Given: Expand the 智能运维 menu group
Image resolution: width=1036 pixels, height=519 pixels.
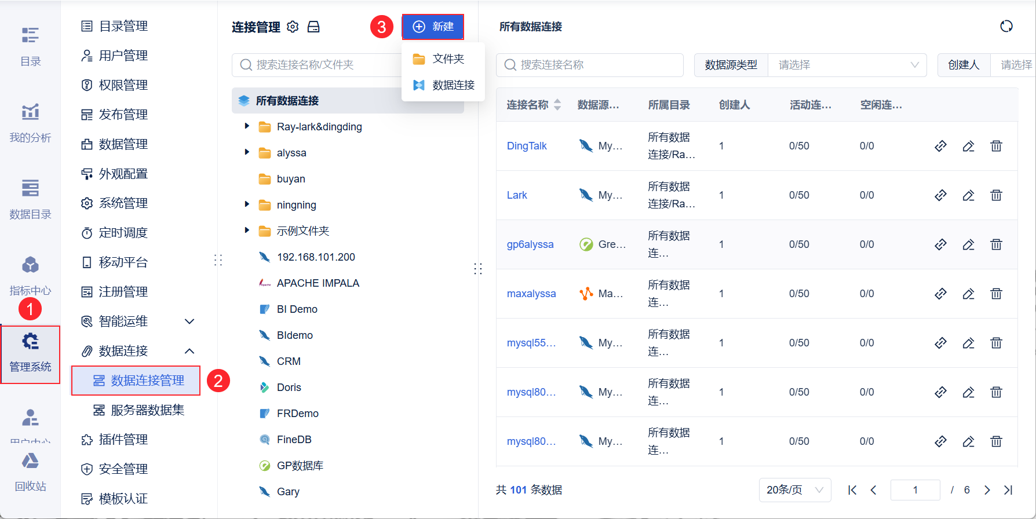Looking at the screenshot, I should click(x=189, y=321).
